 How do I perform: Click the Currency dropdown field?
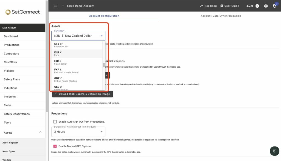(x=78, y=36)
